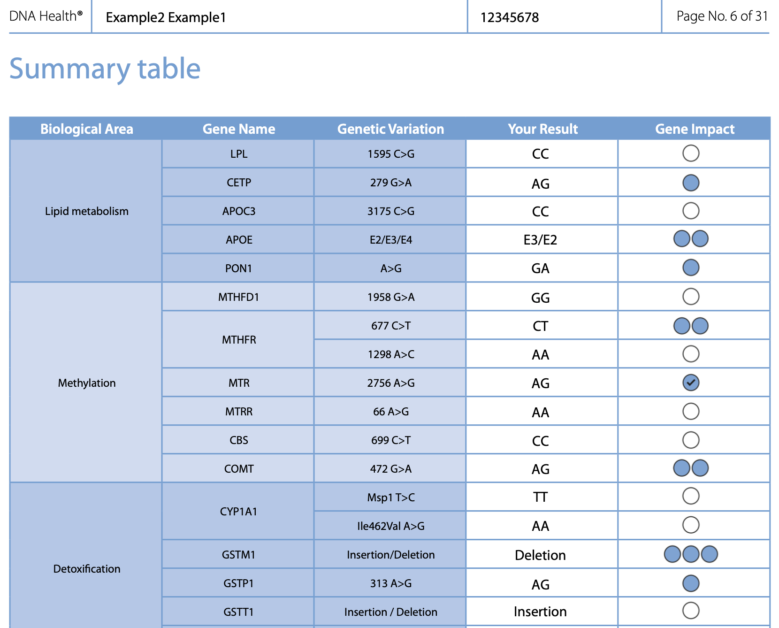This screenshot has width=779, height=628.
Task: Click the 1958 G>A variation cell
Action: click(x=390, y=297)
